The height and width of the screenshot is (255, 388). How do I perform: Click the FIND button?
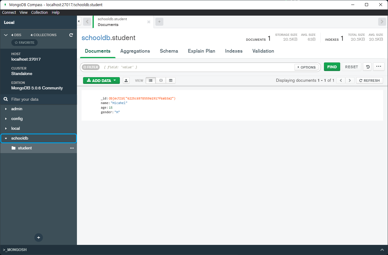(332, 66)
